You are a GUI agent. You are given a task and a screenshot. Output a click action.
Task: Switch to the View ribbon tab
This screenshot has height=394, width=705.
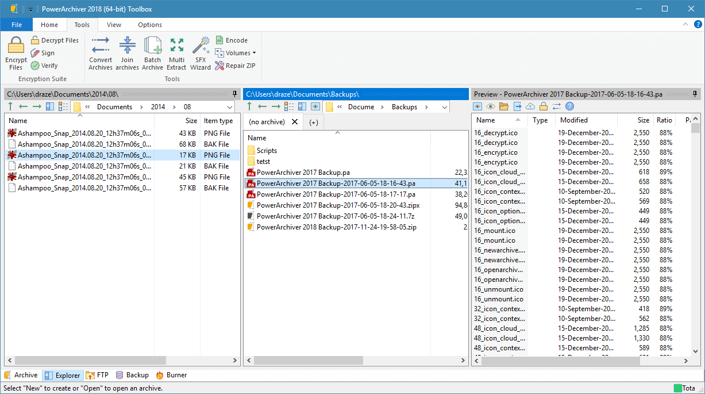pos(114,25)
